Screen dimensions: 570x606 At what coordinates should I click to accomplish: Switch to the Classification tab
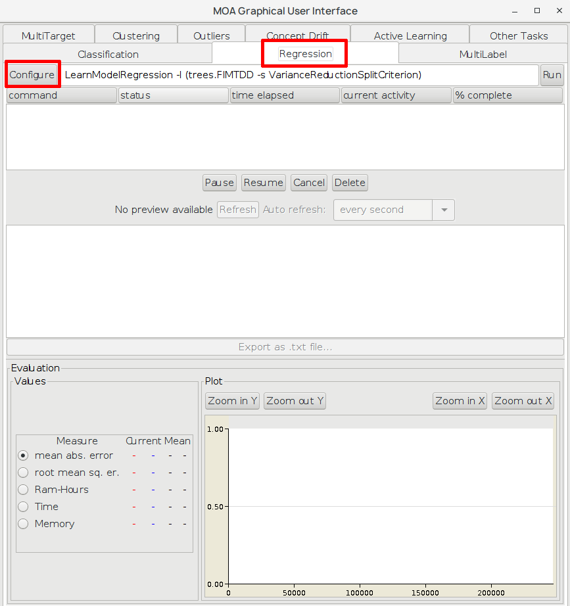click(x=108, y=54)
